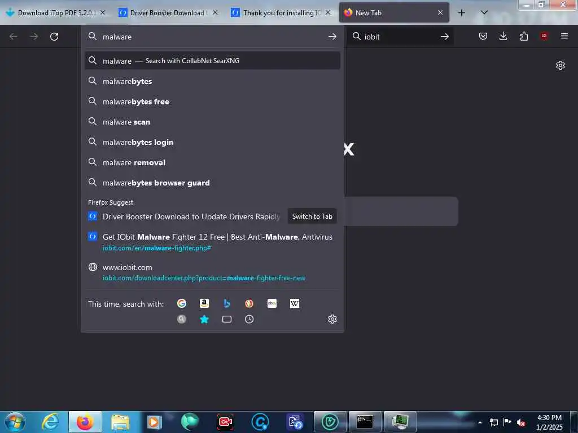
Task: Open Windows Explorer folder in taskbar
Action: coord(120,422)
